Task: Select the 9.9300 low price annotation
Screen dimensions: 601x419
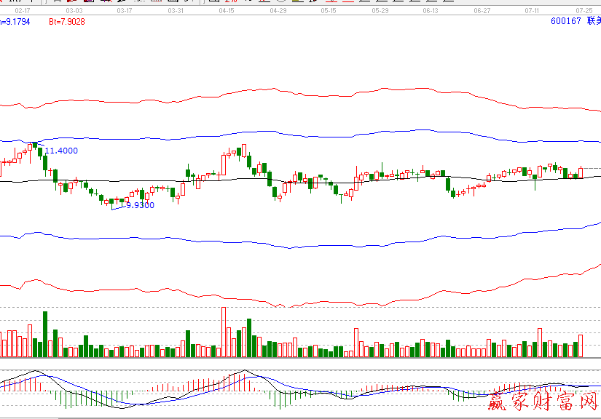Action: [x=140, y=205]
